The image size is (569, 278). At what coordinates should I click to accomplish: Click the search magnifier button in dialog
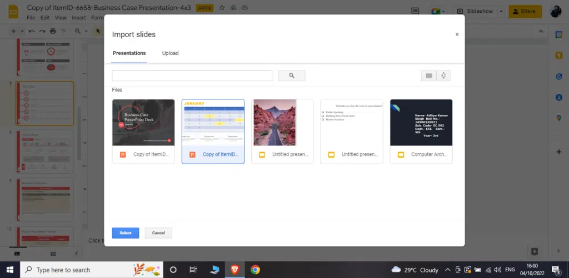coord(291,76)
